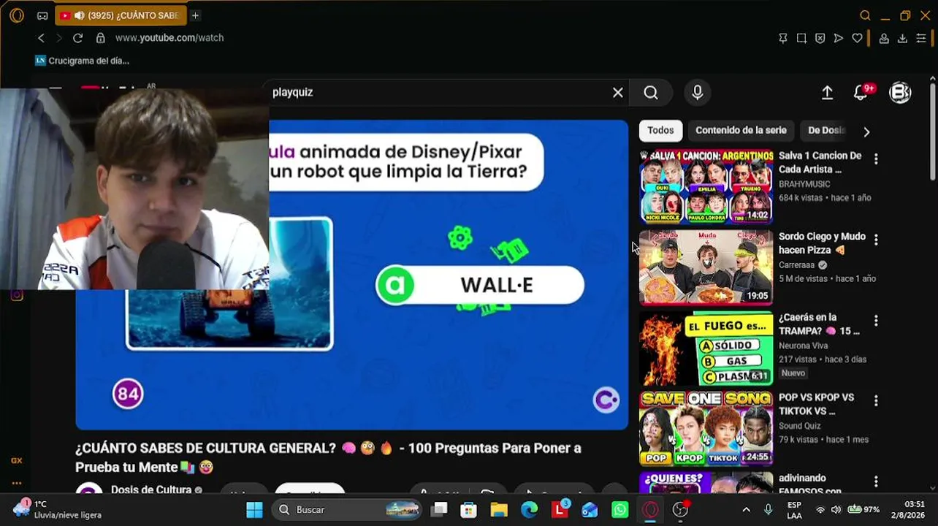Open File Explorer from taskbar

tap(498, 509)
